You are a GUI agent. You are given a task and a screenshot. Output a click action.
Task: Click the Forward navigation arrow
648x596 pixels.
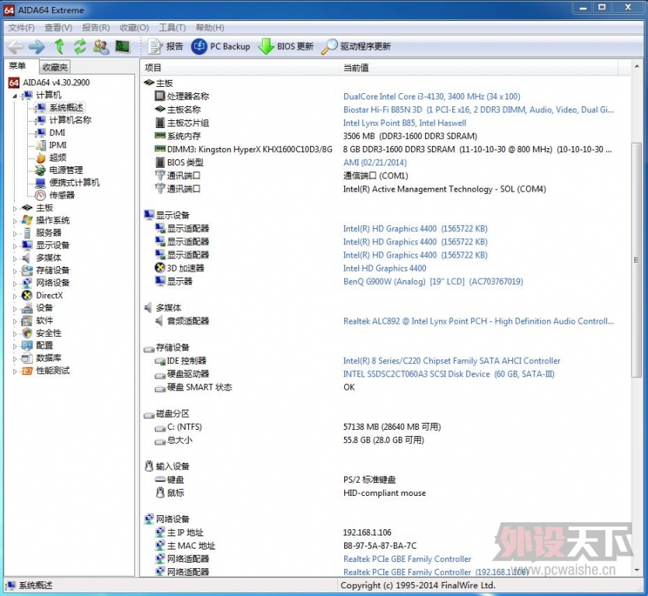(37, 47)
